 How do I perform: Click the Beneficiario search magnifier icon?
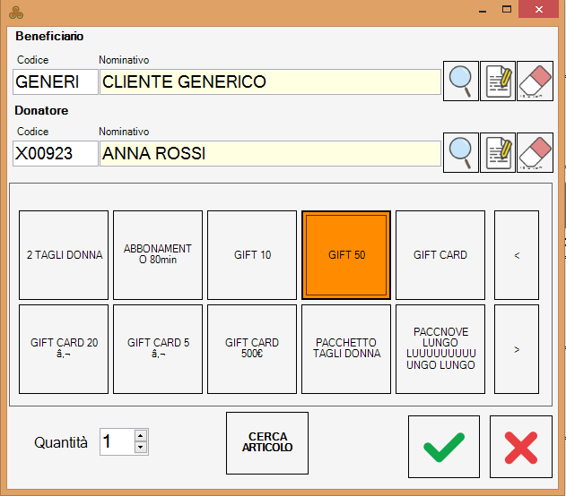[461, 81]
